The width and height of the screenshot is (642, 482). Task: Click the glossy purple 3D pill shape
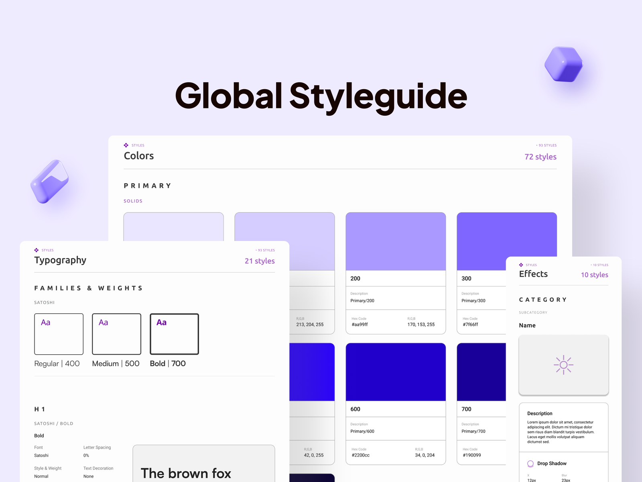50,182
